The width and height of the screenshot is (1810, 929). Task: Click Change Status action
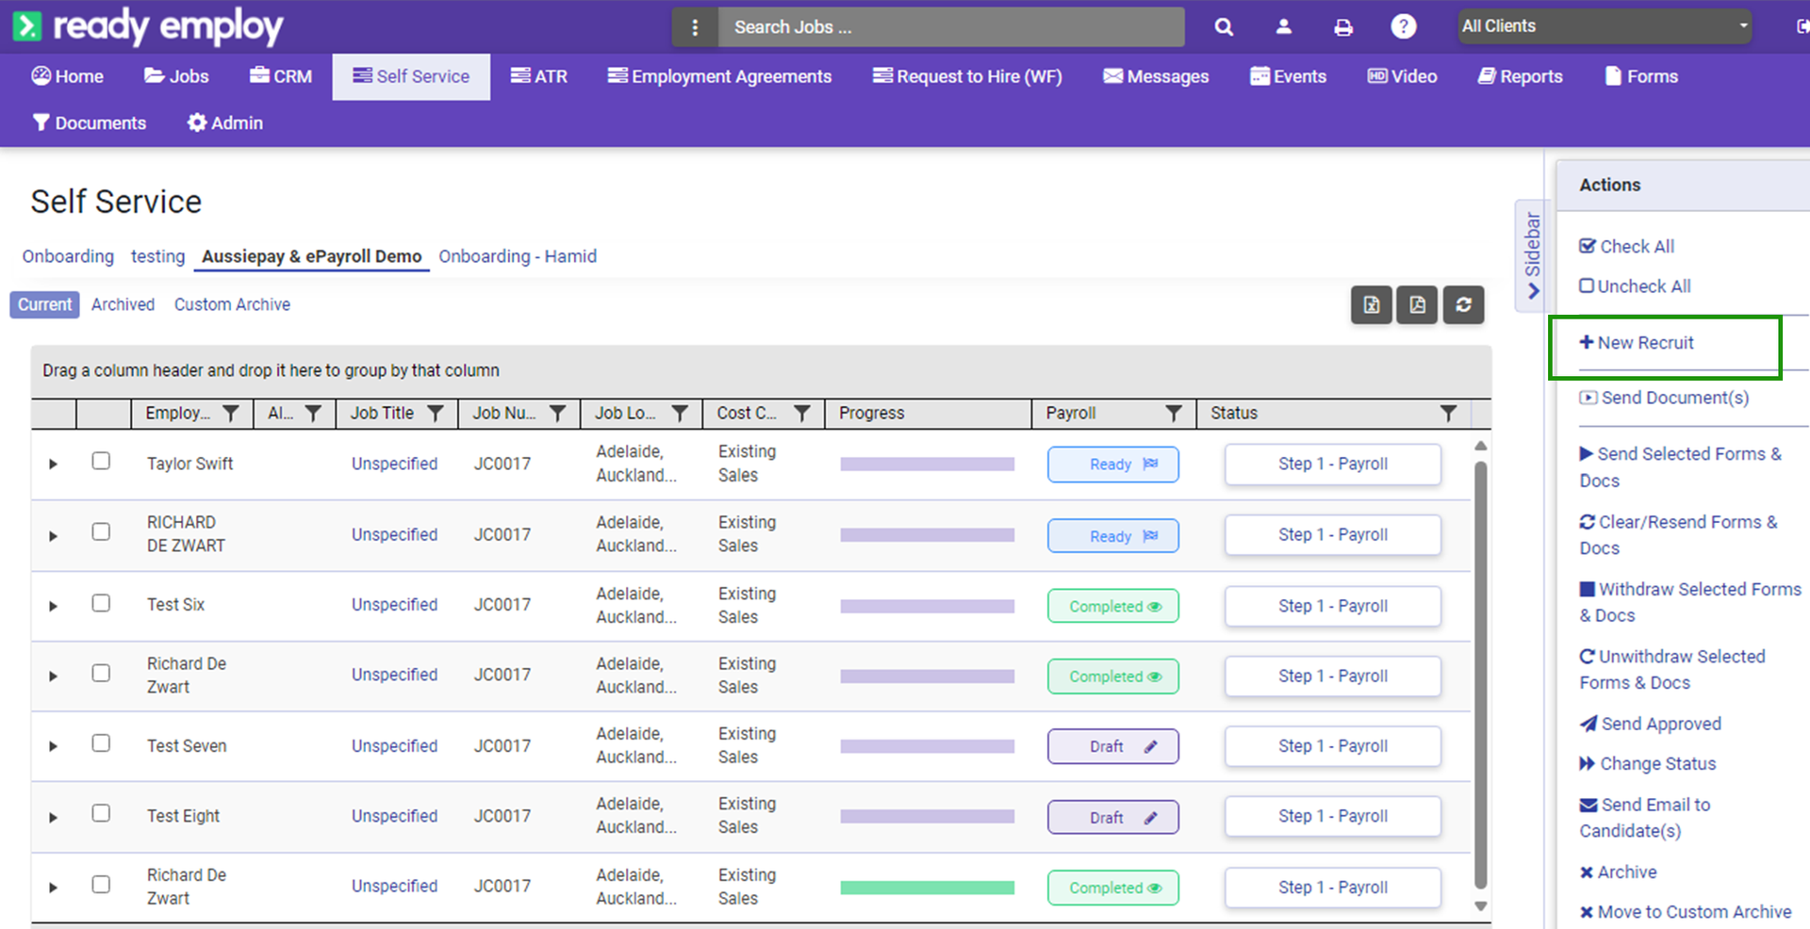[x=1648, y=763]
